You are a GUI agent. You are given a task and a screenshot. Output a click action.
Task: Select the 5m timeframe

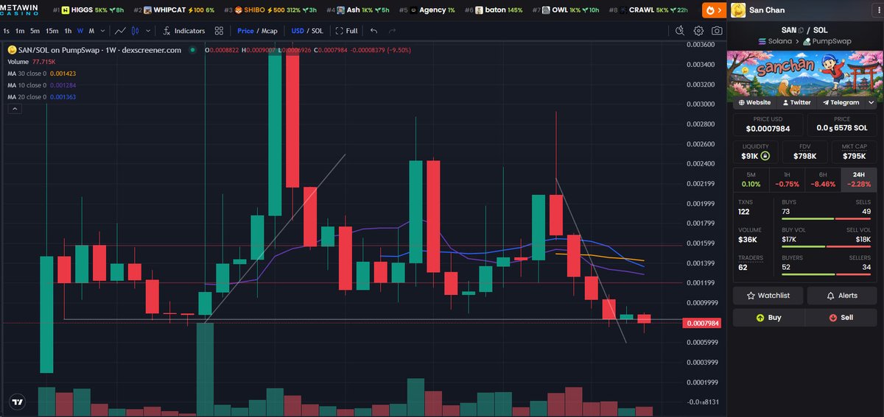coord(35,31)
